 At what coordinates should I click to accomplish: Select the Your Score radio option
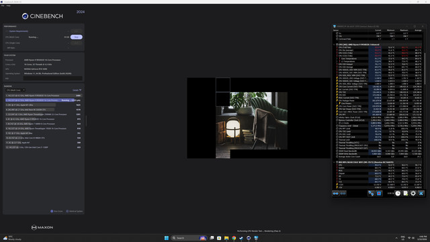pyautogui.click(x=56, y=211)
